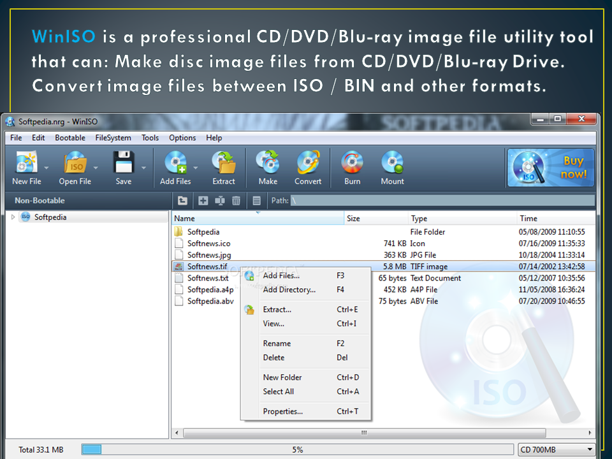Click the Buy now! banner button
Screen dimensions: 612x459
point(550,168)
